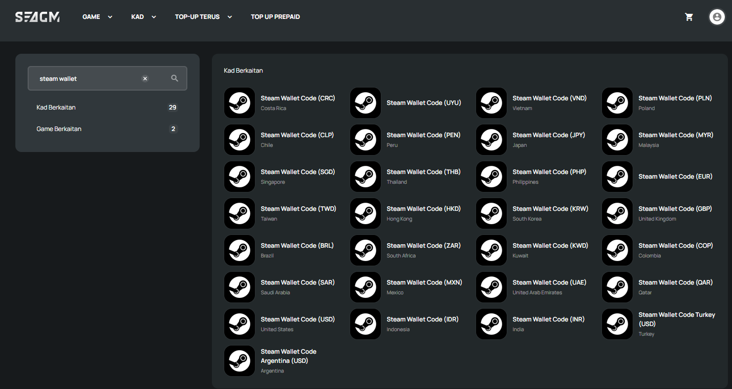732x389 pixels.
Task: Click the 'United Kingdom' country label
Action: 657,219
